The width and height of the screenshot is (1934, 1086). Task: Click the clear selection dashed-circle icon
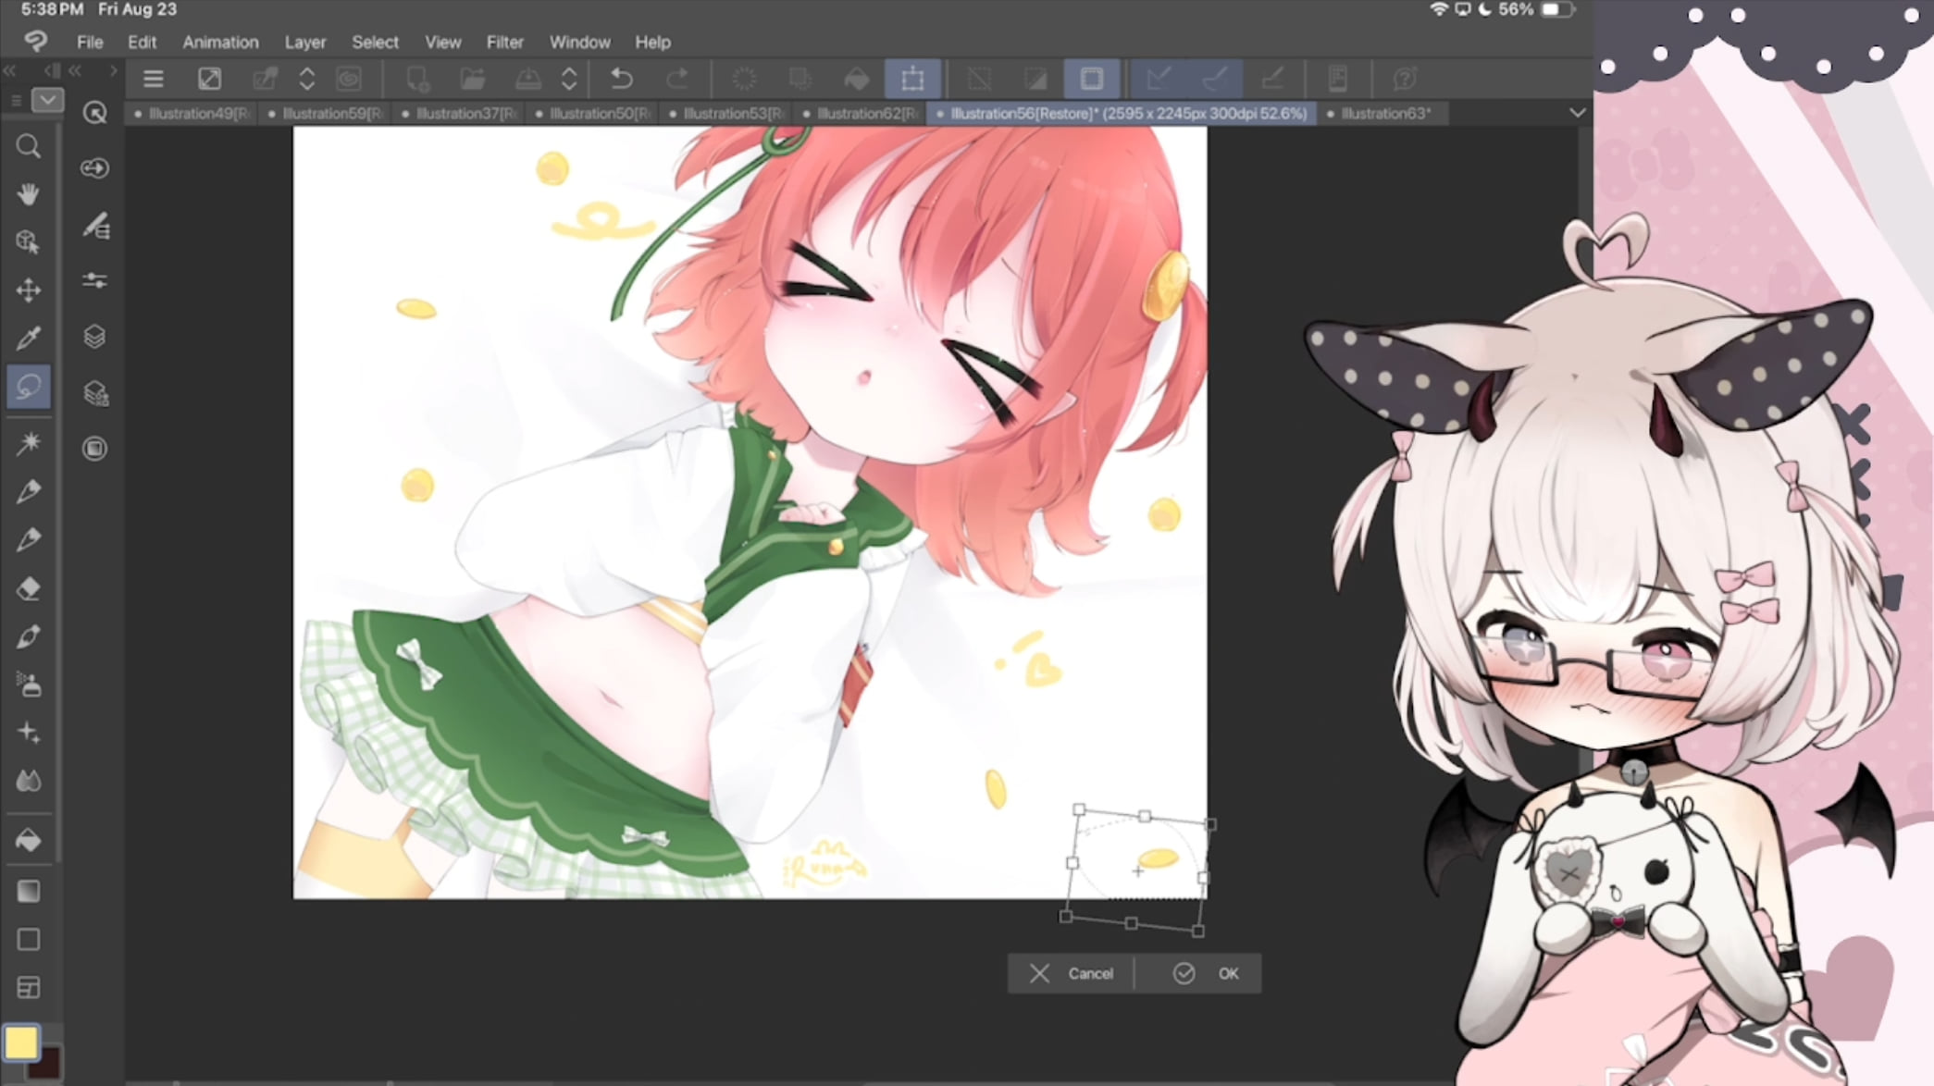pyautogui.click(x=744, y=79)
